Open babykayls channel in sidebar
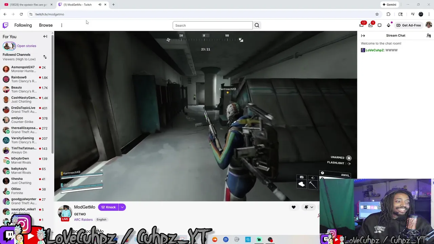The height and width of the screenshot is (244, 434). point(27,171)
